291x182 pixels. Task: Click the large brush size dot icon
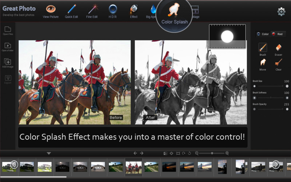tap(287, 86)
